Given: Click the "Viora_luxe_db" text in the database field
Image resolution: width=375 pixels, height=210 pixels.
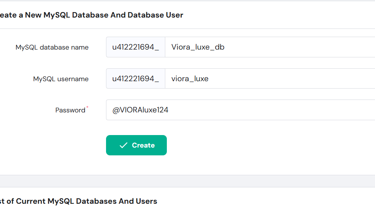Looking at the screenshot, I should (198, 47).
